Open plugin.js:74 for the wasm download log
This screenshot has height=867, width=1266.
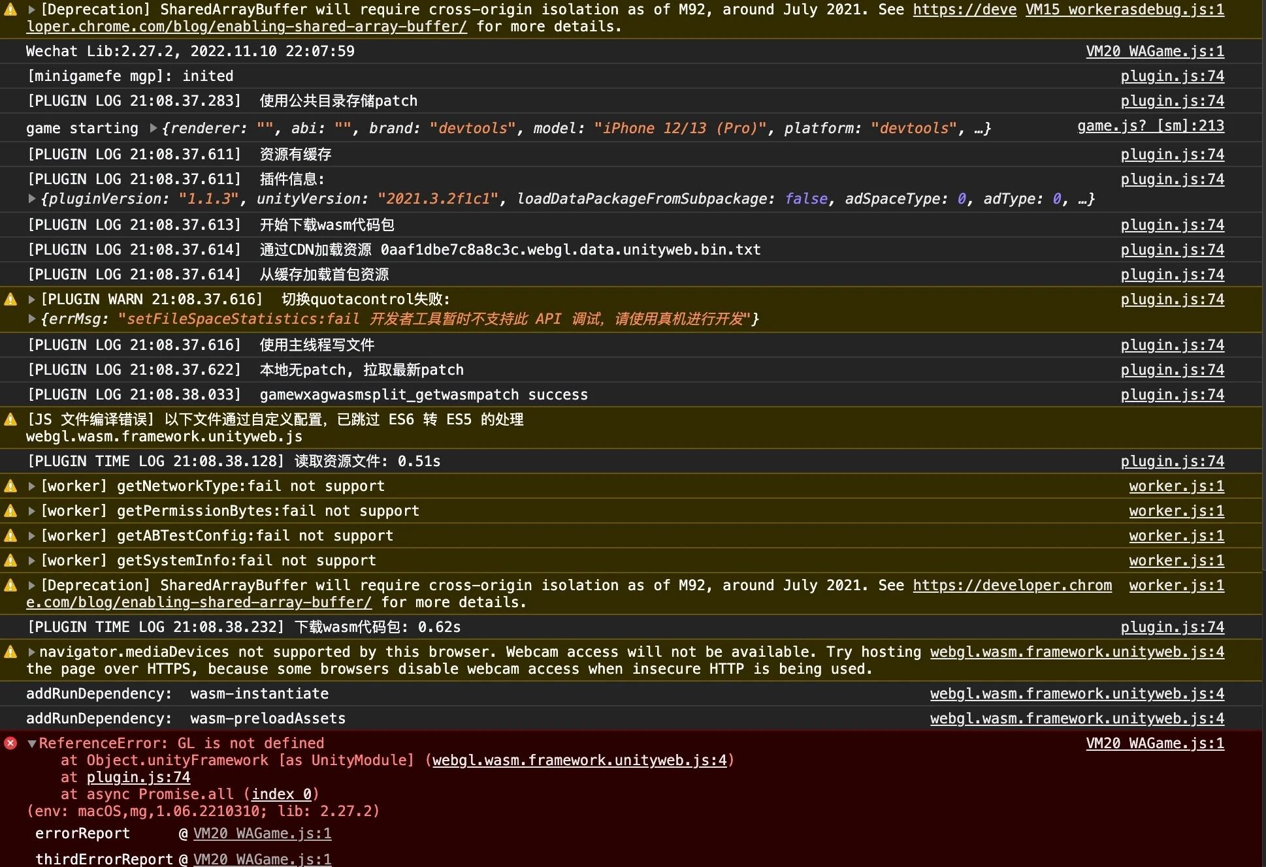(x=1172, y=225)
